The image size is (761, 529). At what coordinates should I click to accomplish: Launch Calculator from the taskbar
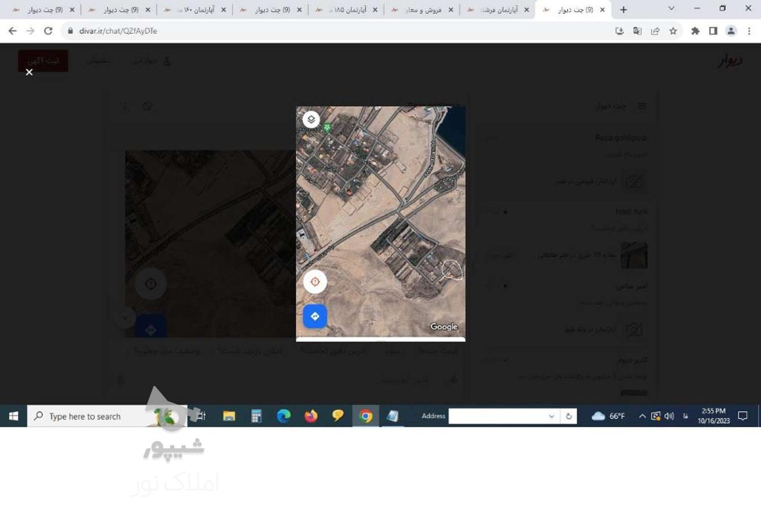click(256, 416)
